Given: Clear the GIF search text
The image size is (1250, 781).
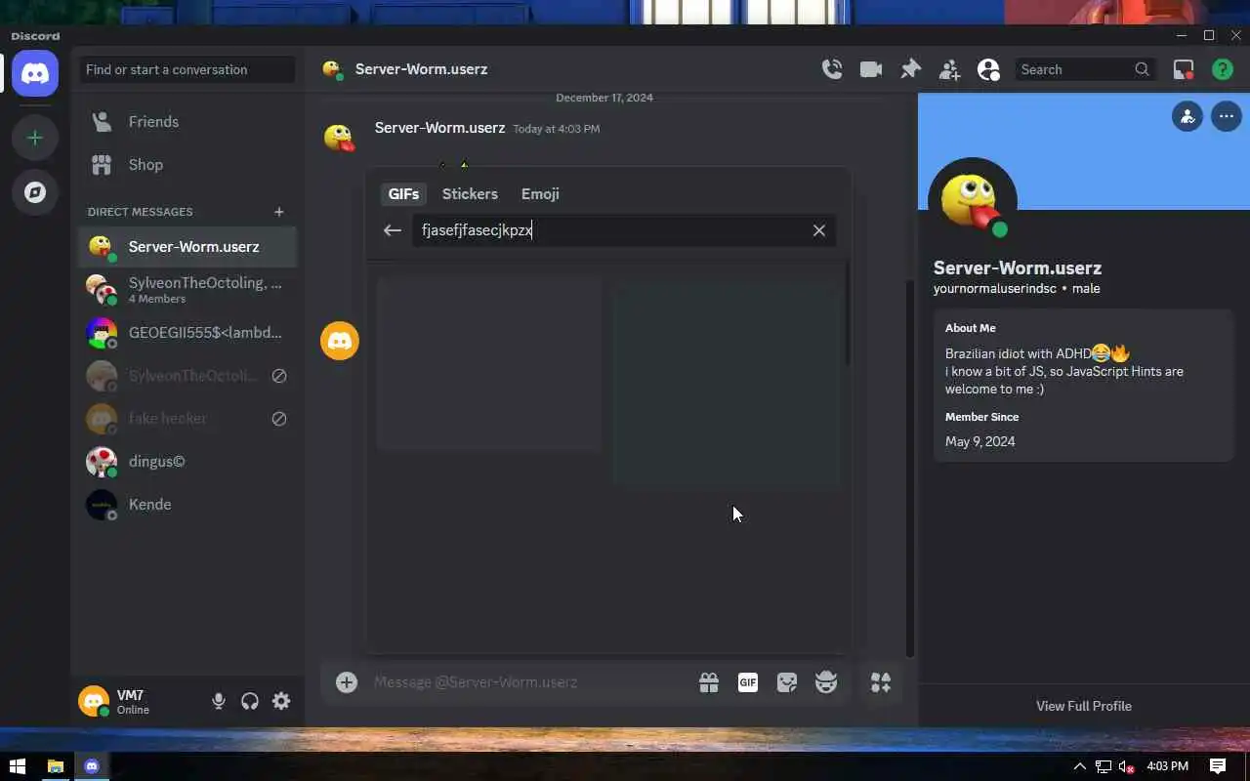Looking at the screenshot, I should tap(819, 230).
